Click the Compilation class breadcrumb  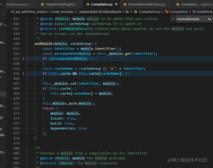(179, 12)
